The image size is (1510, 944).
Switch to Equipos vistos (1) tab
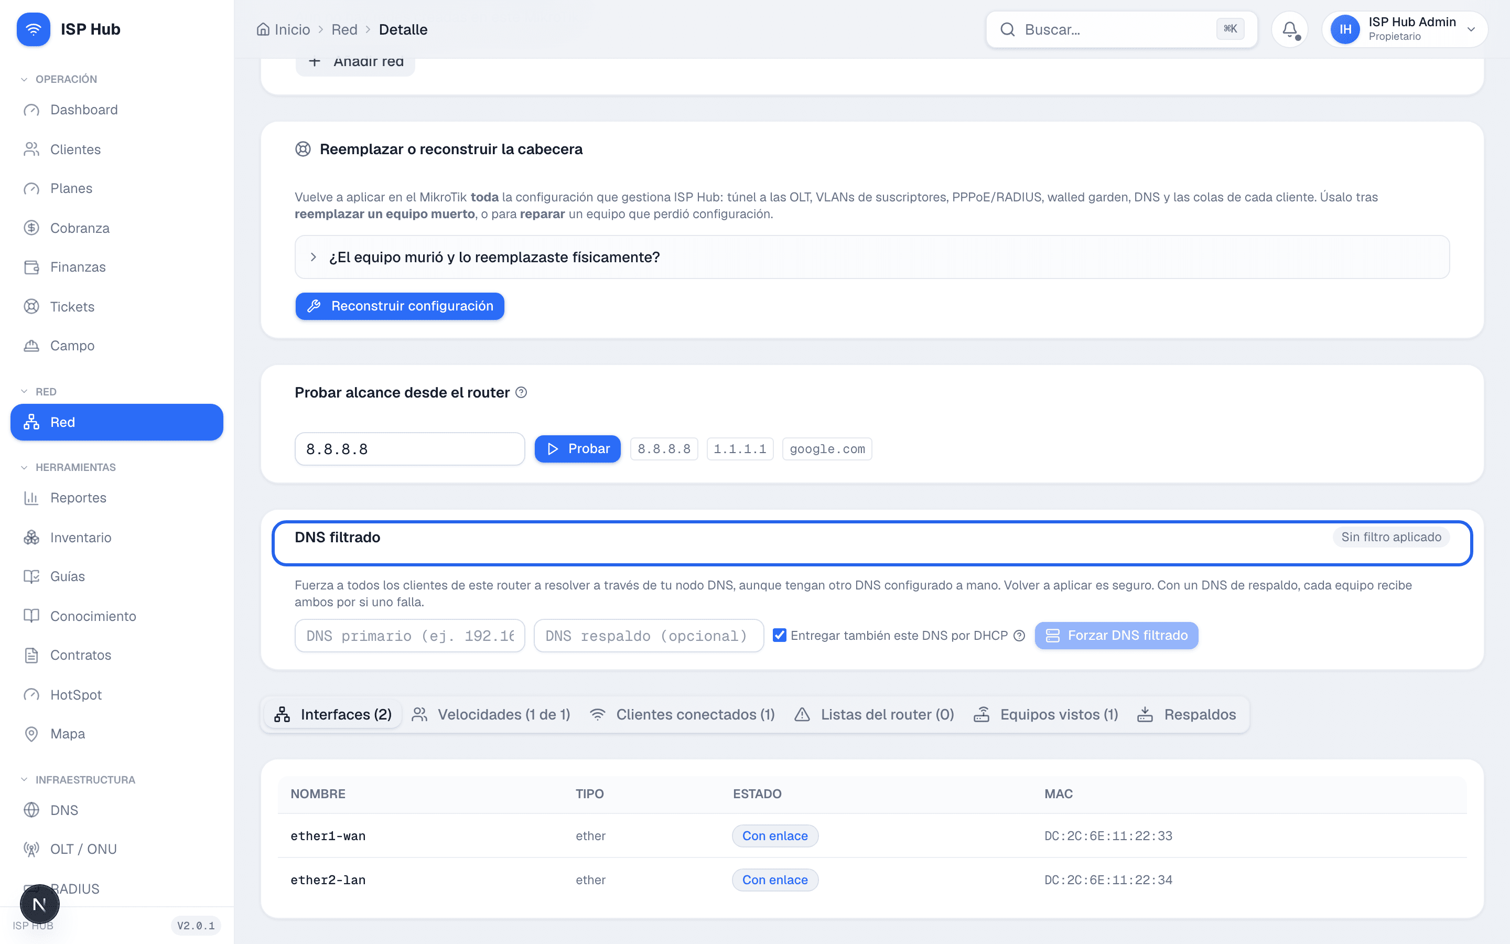point(1047,714)
